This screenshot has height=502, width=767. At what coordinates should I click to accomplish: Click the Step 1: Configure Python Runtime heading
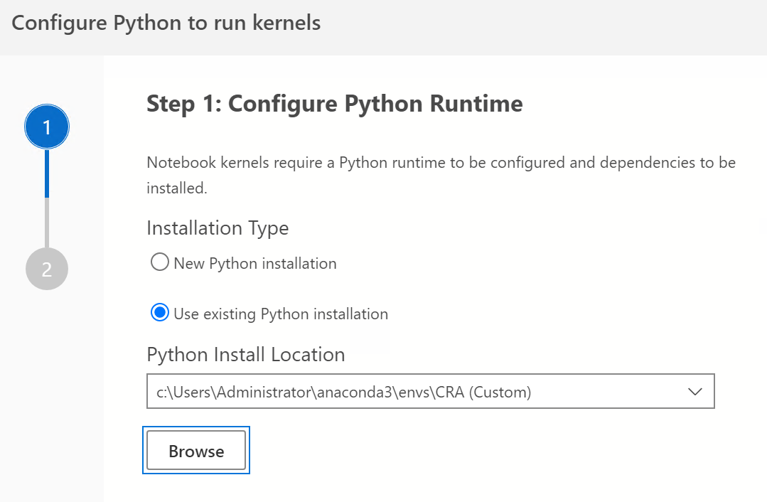pyautogui.click(x=334, y=103)
